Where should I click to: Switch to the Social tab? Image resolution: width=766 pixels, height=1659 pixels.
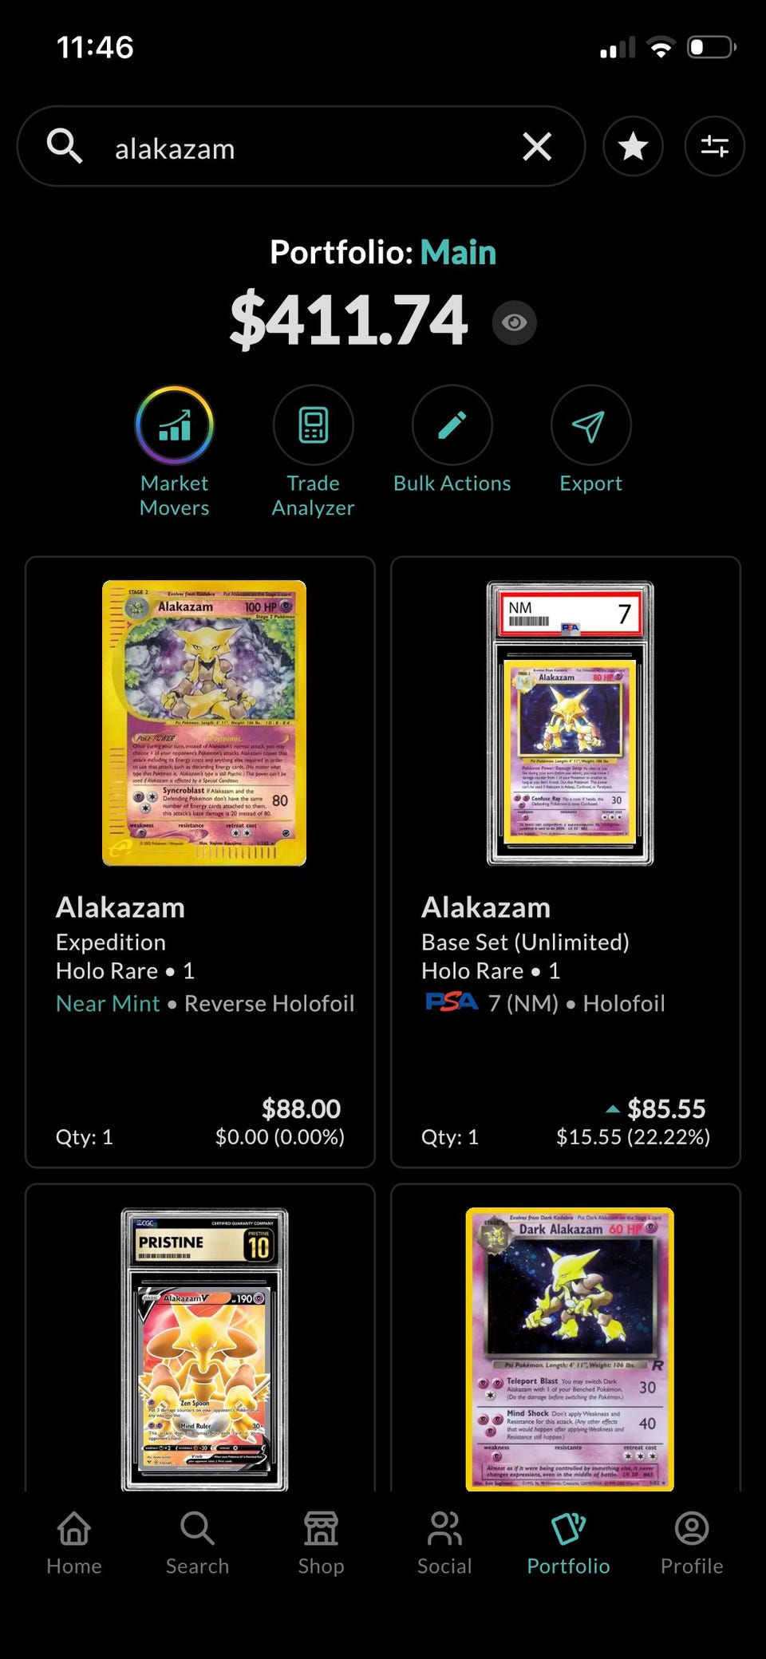[444, 1543]
